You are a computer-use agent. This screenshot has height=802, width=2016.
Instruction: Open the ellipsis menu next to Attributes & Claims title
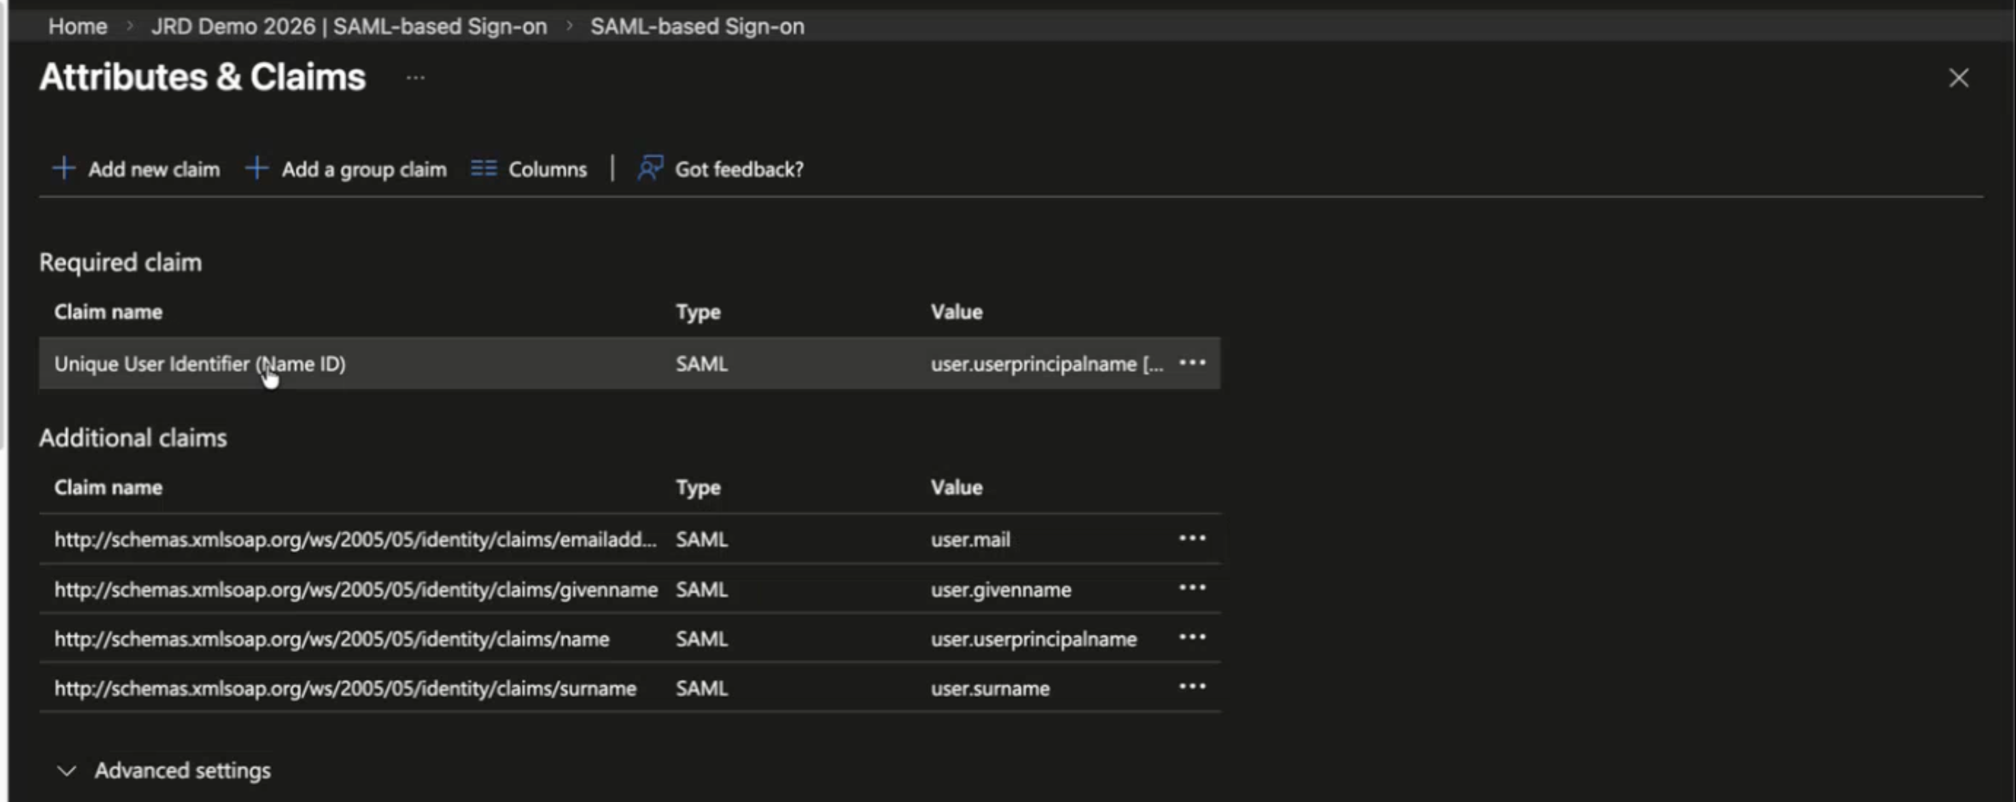pos(416,78)
